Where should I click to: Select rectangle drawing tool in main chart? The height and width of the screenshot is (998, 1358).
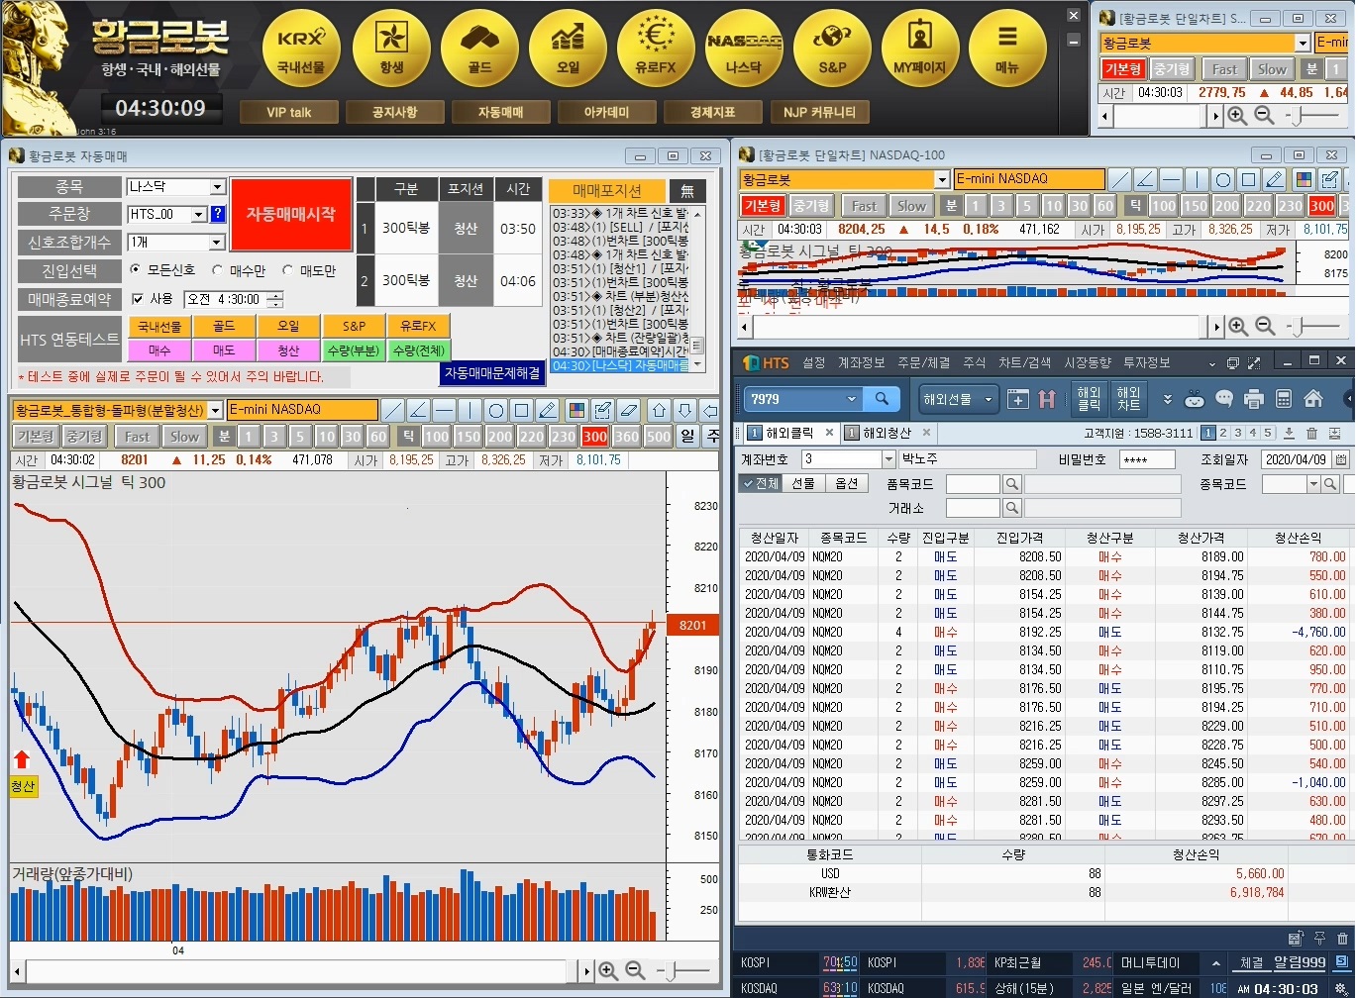pos(522,410)
